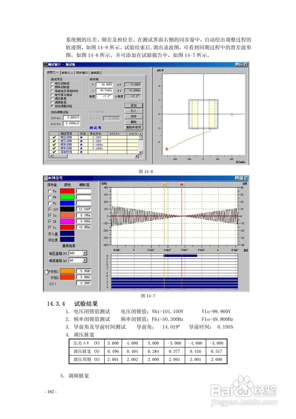Disable the Ia signal checkbox

pyautogui.click(x=50, y=215)
